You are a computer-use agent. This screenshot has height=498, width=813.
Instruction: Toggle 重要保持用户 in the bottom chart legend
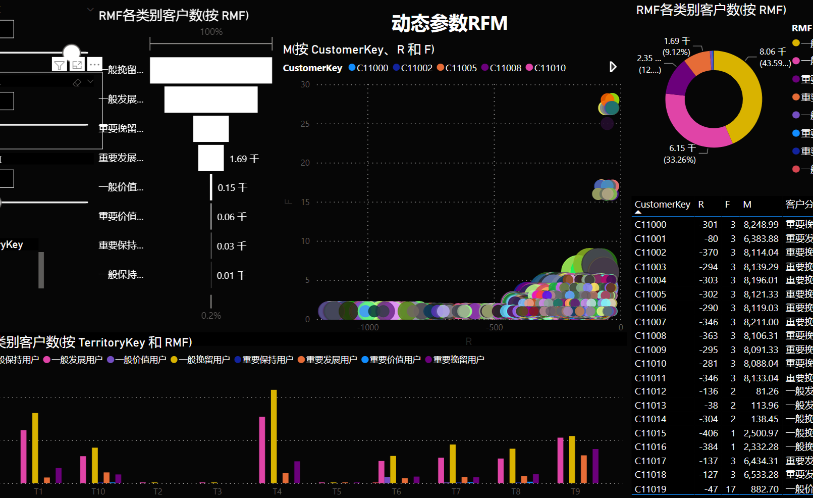(x=237, y=359)
